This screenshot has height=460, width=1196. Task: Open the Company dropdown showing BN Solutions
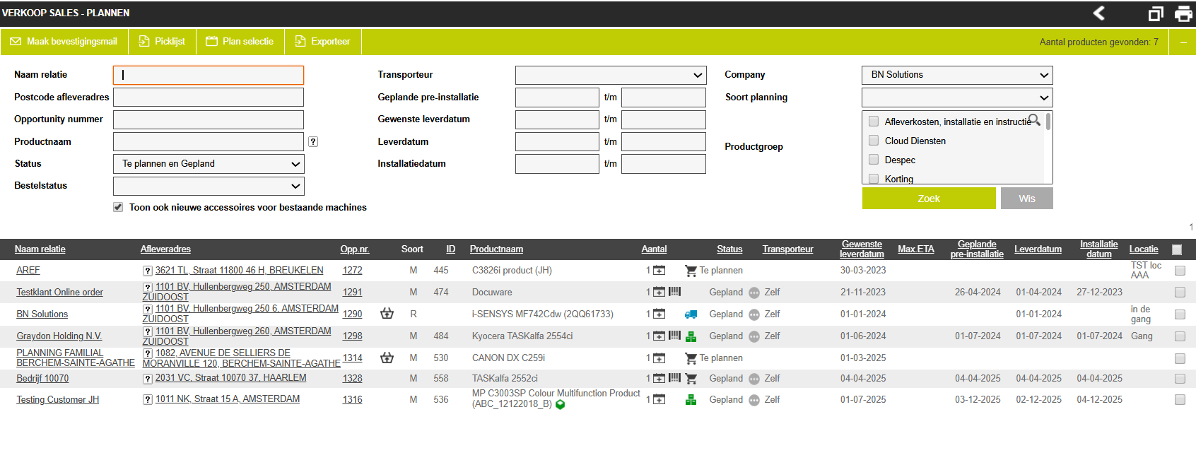956,75
